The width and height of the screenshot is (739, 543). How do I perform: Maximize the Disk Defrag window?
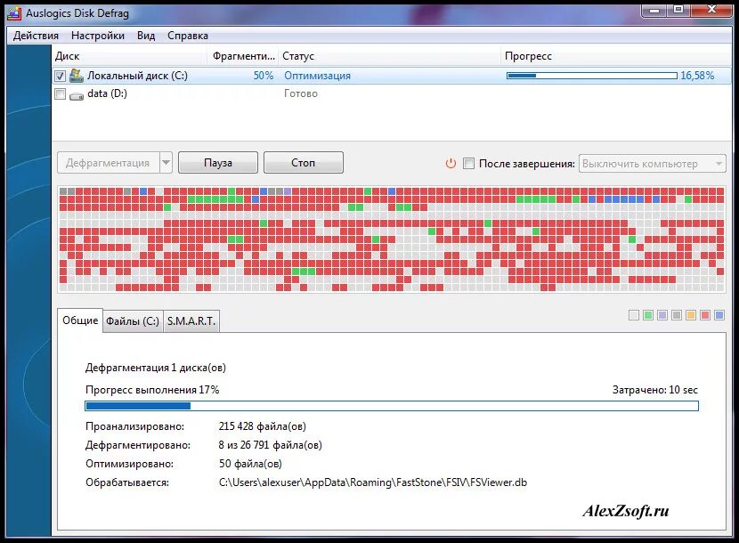coord(678,10)
